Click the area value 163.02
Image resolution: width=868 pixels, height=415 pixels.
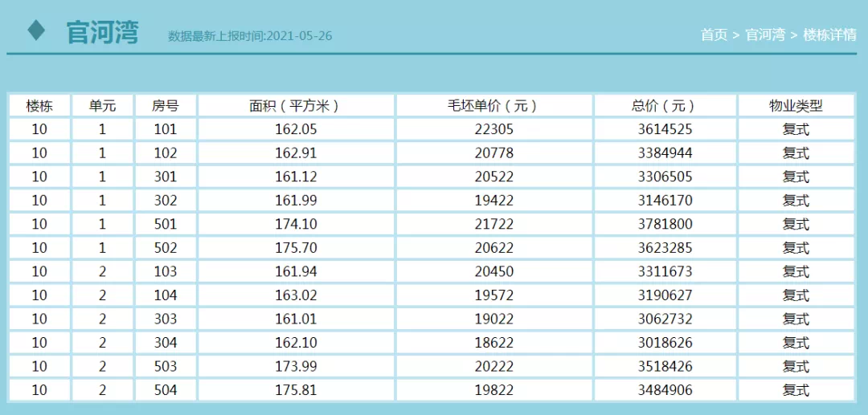pyautogui.click(x=296, y=295)
